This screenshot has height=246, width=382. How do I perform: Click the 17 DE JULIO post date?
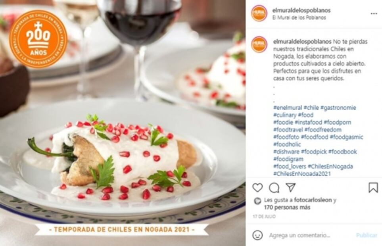click(x=264, y=217)
